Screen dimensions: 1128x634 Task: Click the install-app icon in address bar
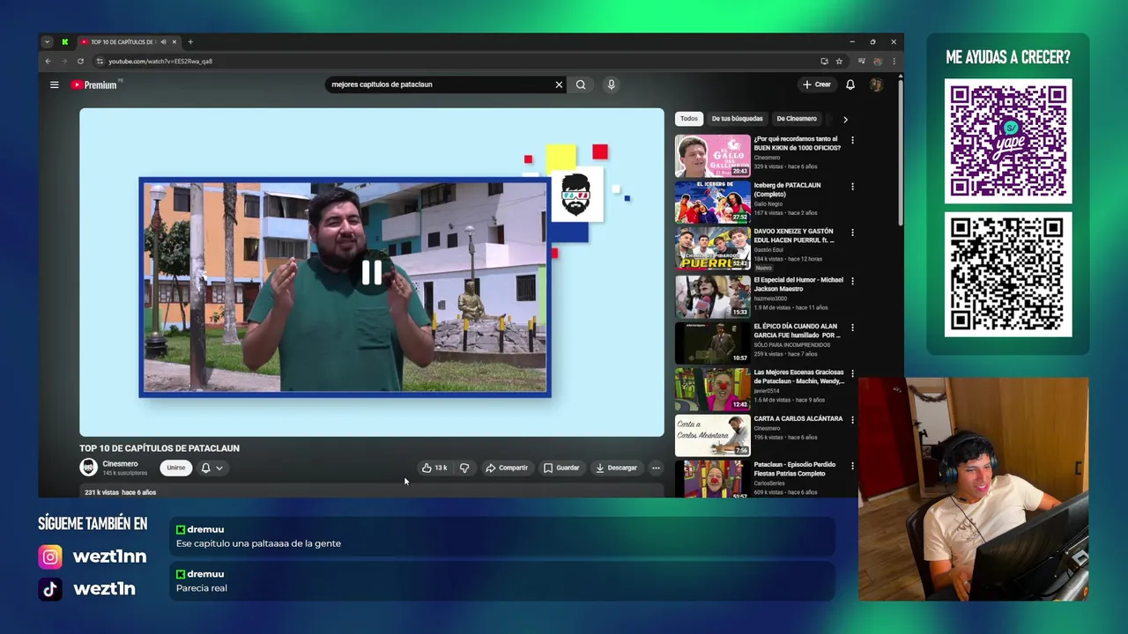pyautogui.click(x=824, y=61)
